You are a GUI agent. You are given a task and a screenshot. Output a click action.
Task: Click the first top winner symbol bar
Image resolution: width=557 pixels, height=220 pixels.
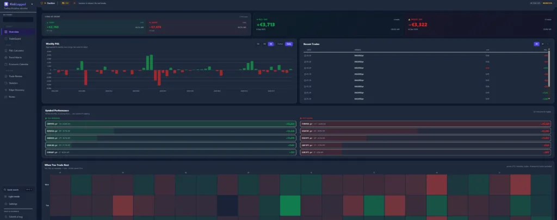[171, 124]
